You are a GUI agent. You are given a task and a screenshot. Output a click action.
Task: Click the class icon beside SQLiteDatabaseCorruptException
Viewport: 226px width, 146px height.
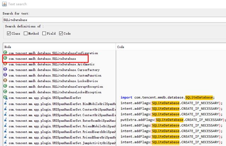5,86
